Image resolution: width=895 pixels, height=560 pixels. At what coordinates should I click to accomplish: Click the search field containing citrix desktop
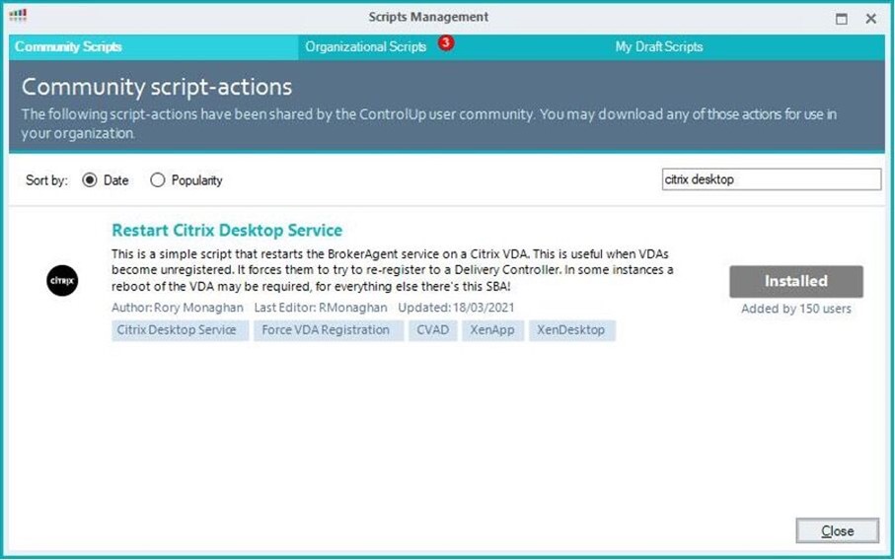coord(771,179)
